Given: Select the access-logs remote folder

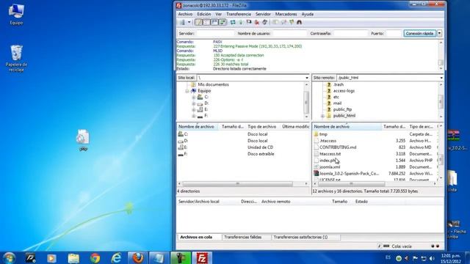Looking at the screenshot, I should click(344, 91).
